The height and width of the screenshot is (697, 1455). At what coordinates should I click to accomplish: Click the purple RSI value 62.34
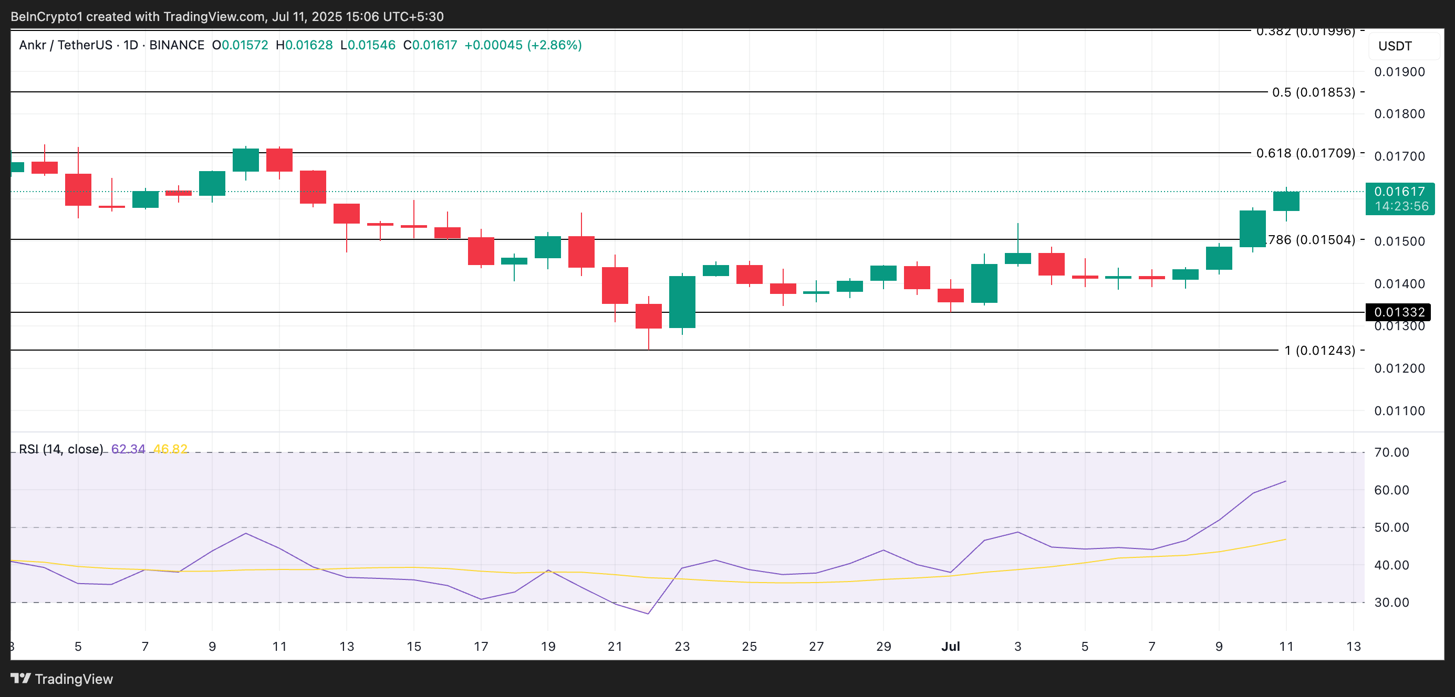pyautogui.click(x=128, y=449)
